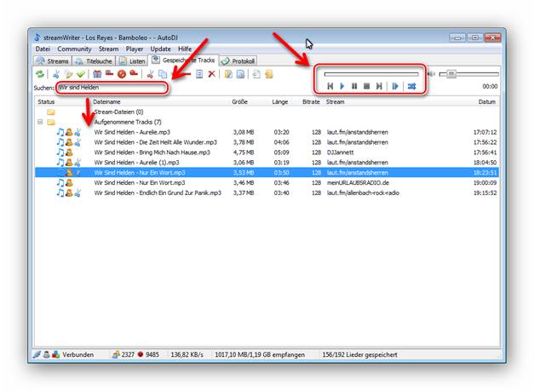Collapse the Aufgenommene Tracks tree node
Viewport: 534px width, 391px height.
pyautogui.click(x=40, y=122)
